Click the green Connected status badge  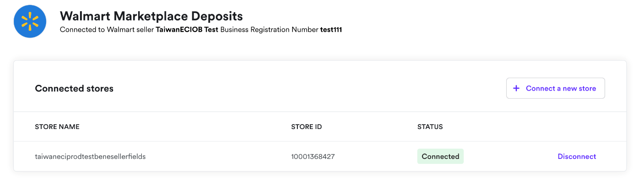440,157
